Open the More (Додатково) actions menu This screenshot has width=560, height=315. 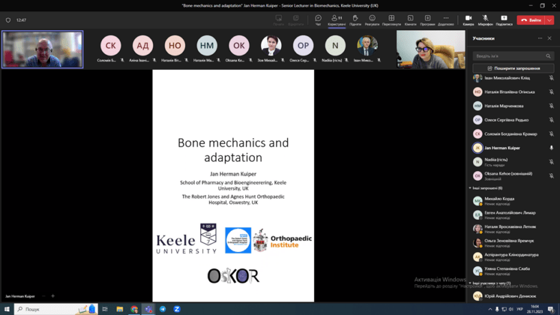(446, 20)
